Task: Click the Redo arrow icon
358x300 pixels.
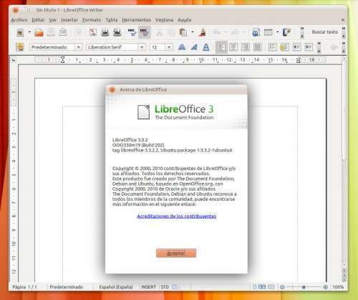Action: click(x=235, y=32)
